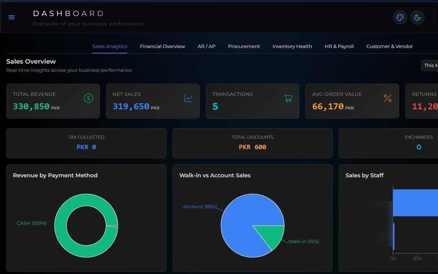Open the Inventory Health tab
Screen dimensions: 438x274
[x=292, y=46]
